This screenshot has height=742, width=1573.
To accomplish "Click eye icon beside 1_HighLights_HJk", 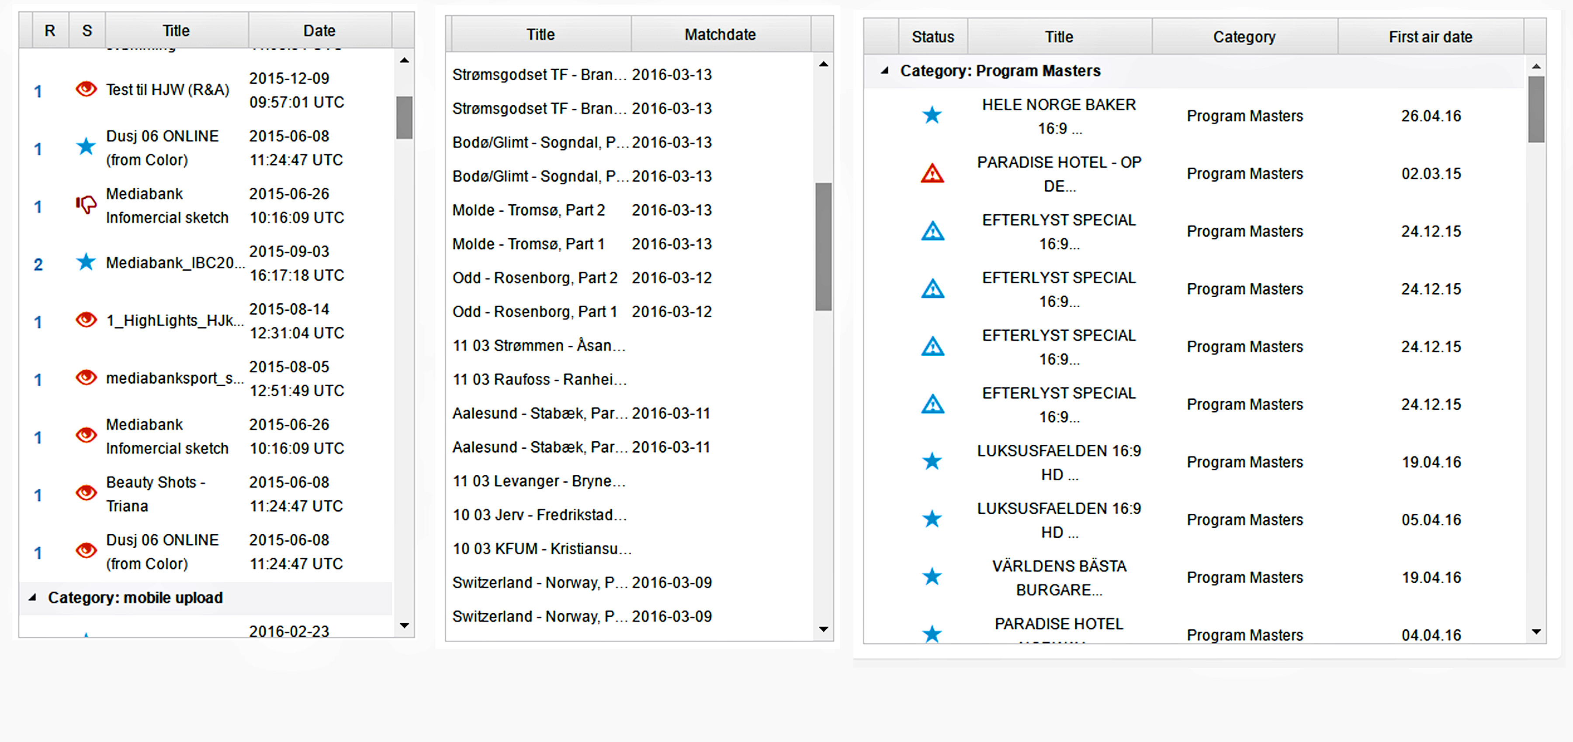I will [86, 320].
